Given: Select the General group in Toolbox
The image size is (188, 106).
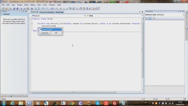Looking at the screenshot, I should (14, 14).
